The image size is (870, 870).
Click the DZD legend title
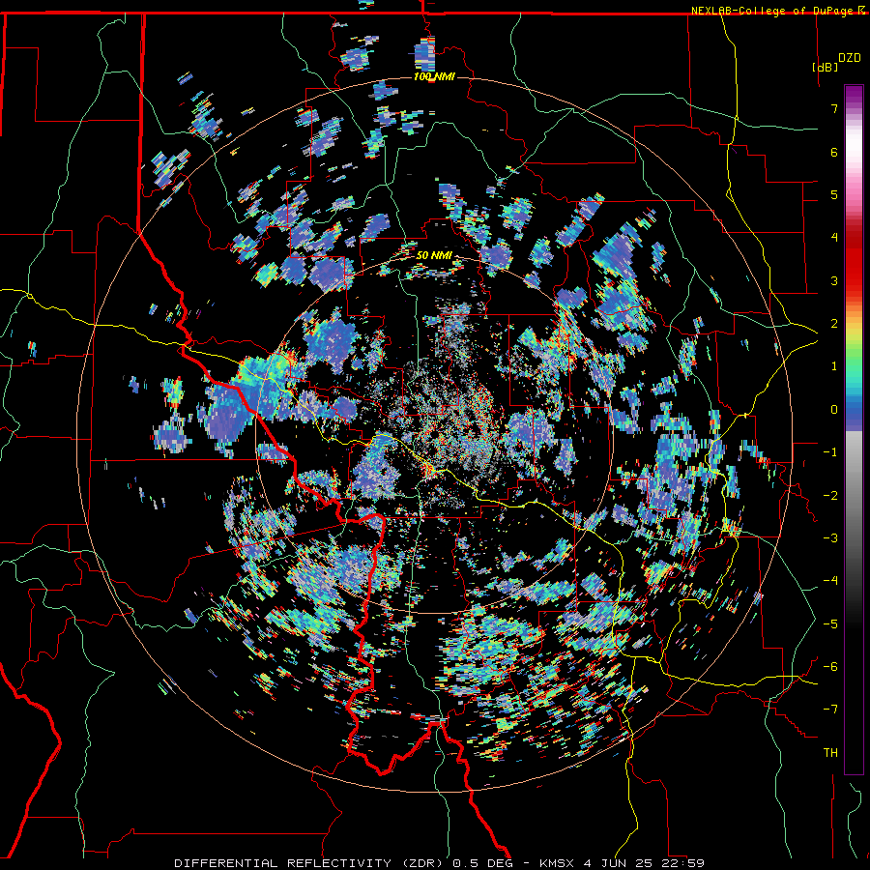(849, 57)
